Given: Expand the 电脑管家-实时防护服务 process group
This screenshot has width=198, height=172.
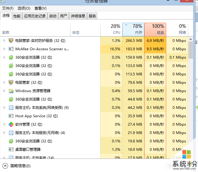Looking at the screenshot, I should 4,41.
